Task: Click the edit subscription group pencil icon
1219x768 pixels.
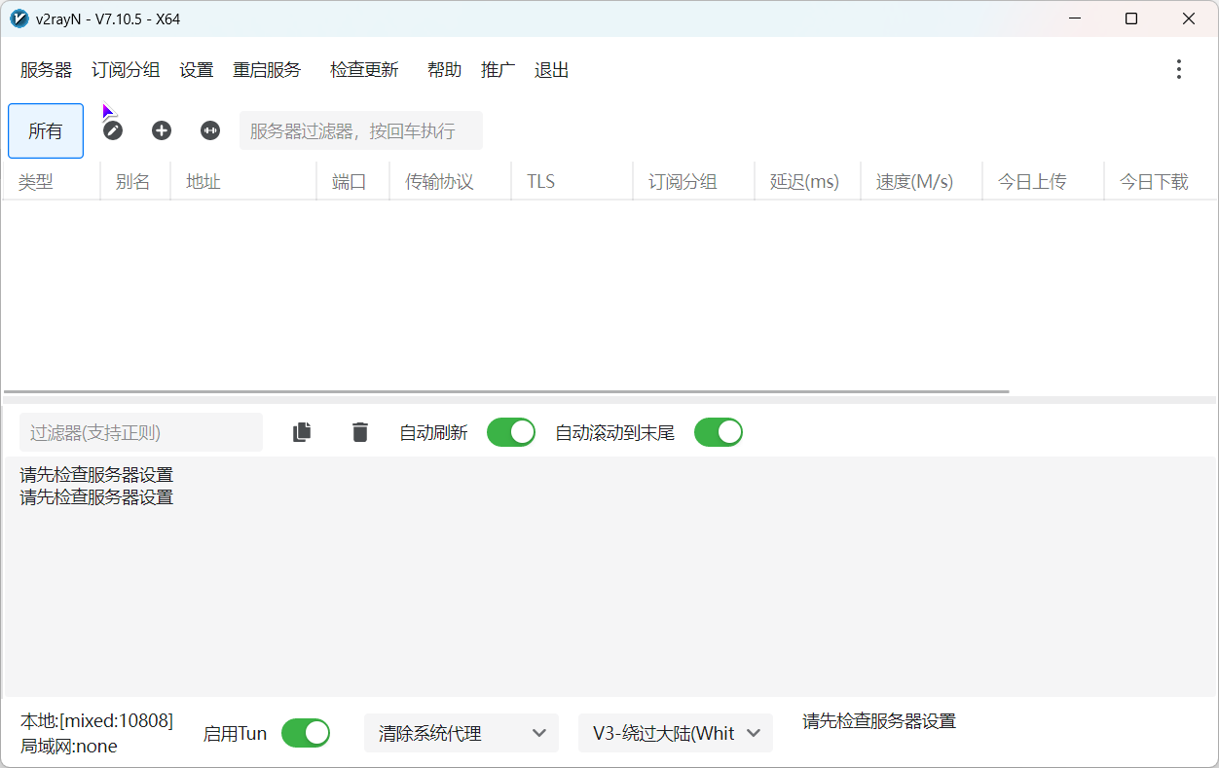Action: point(112,129)
